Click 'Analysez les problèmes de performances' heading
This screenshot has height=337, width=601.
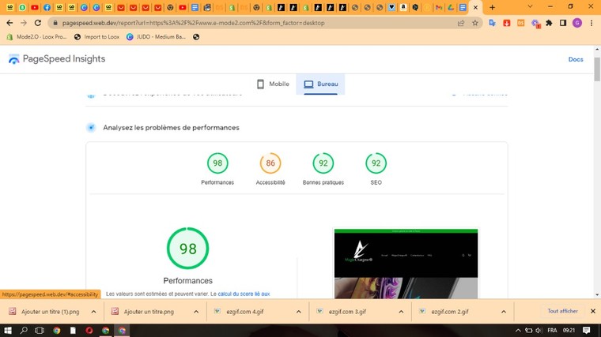pos(171,128)
